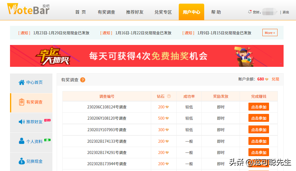Click the 调查编号 column header
The width and height of the screenshot is (296, 171).
coord(107,97)
